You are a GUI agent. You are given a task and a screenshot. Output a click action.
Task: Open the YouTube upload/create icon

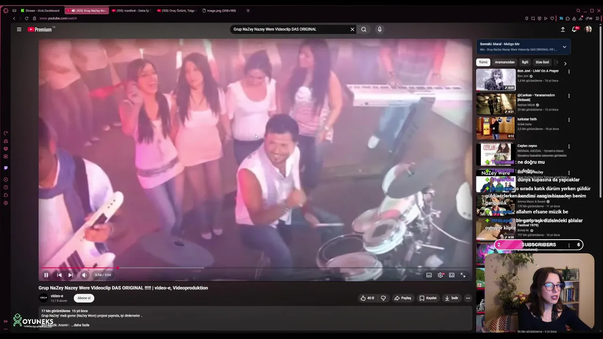(x=562, y=29)
